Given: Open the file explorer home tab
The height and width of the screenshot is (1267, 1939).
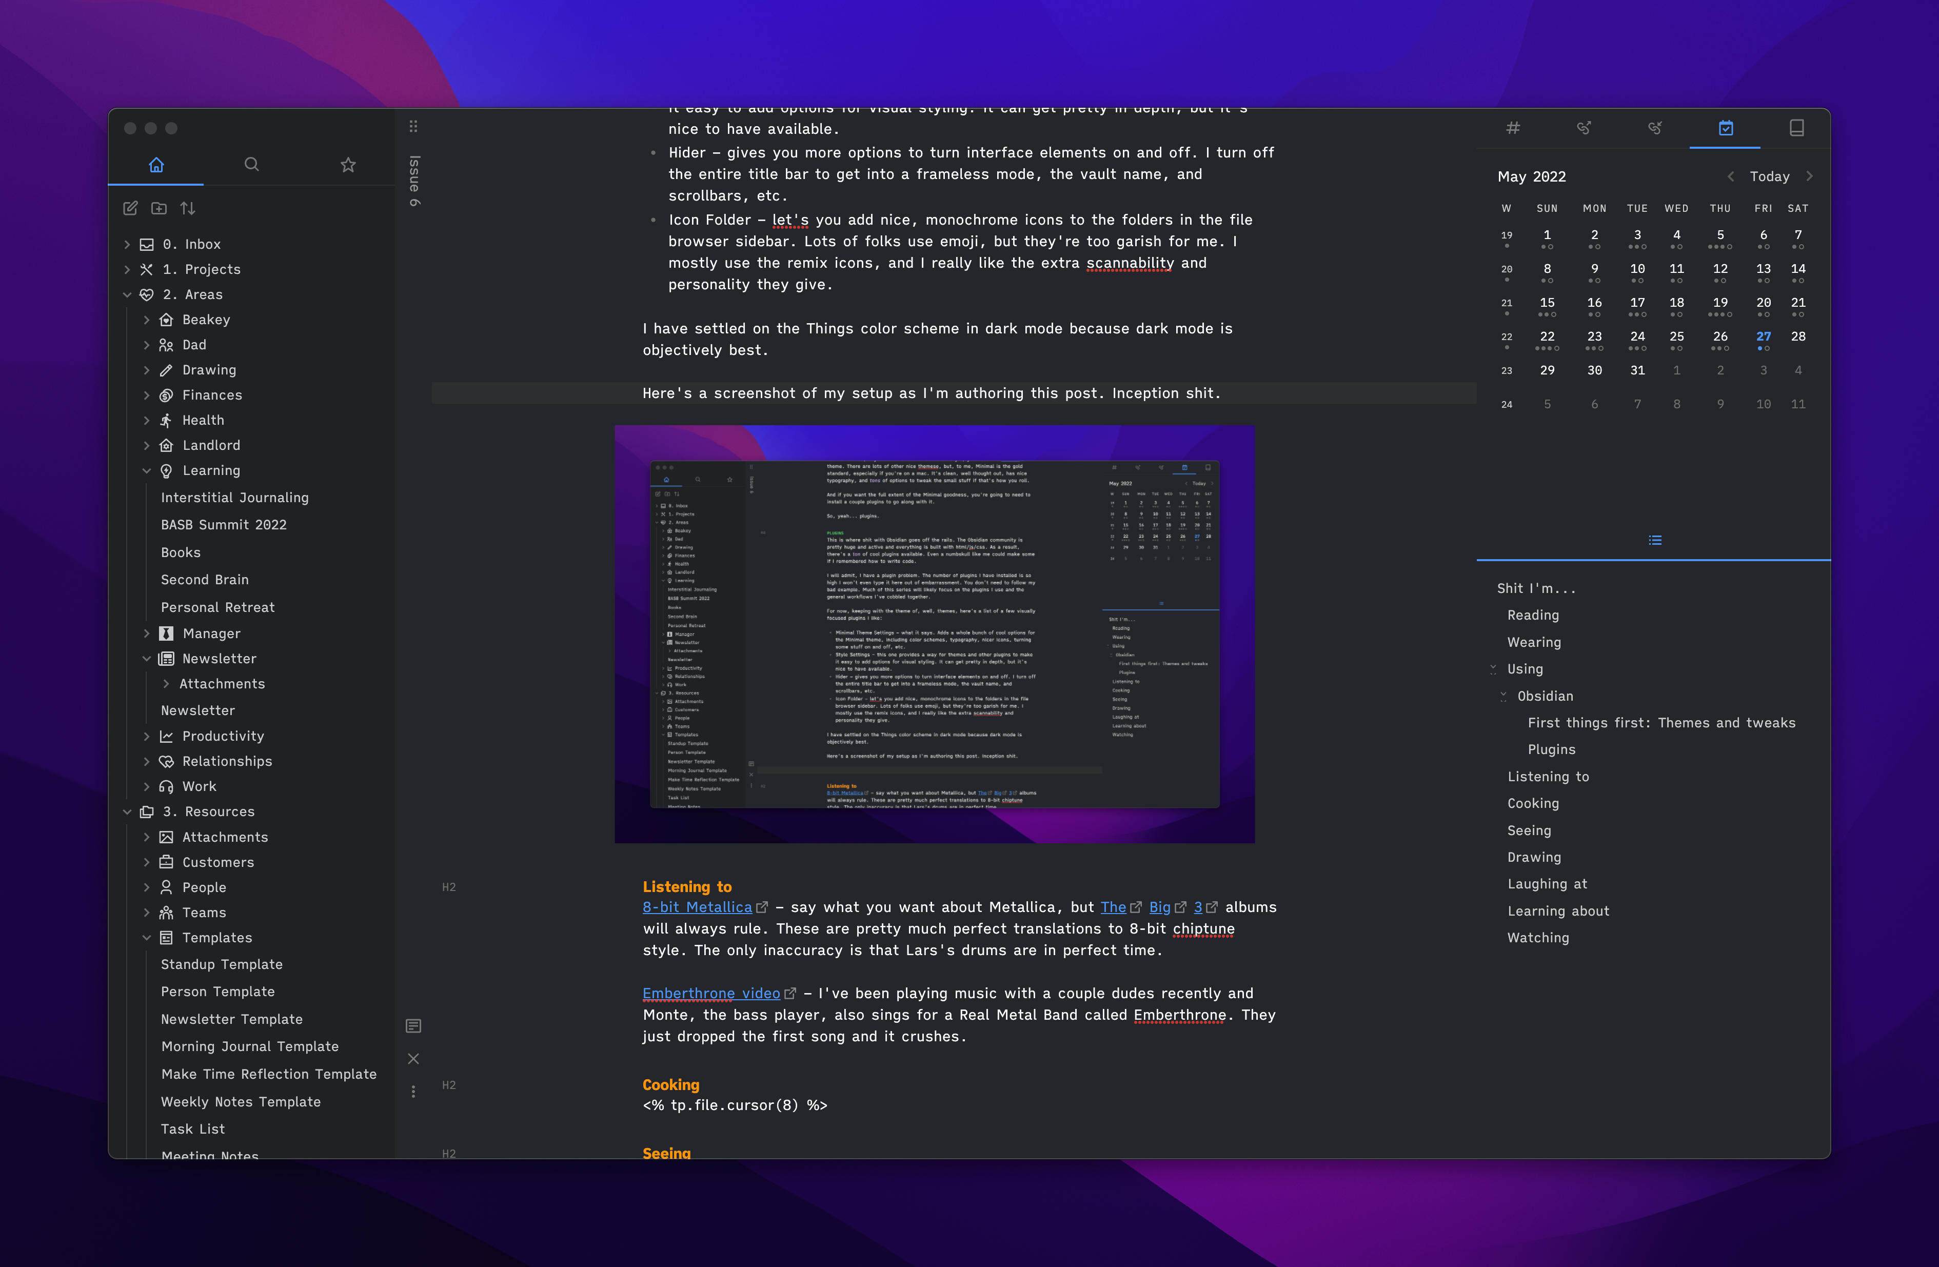Looking at the screenshot, I should pos(156,165).
